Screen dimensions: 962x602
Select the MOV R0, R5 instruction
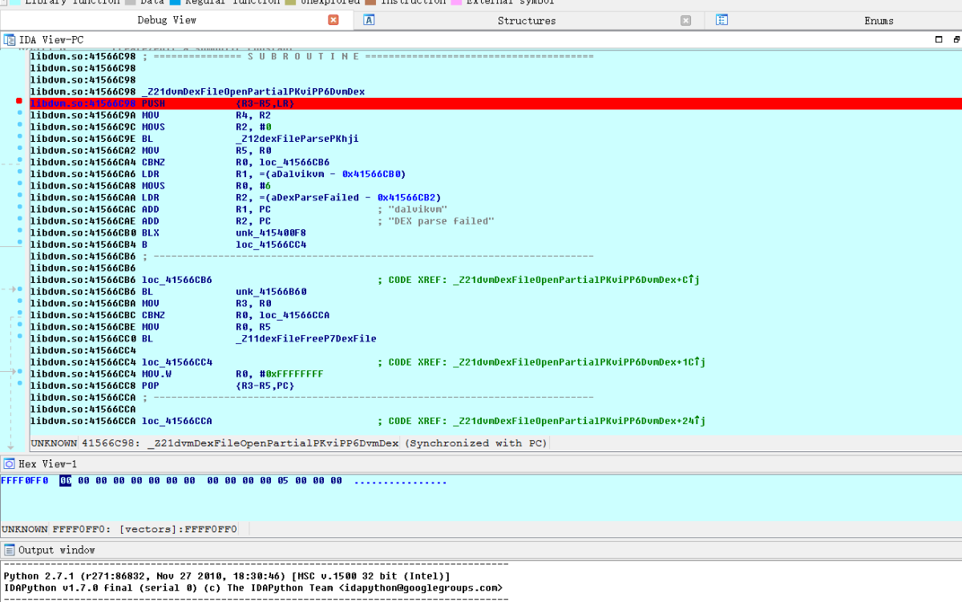click(206, 327)
